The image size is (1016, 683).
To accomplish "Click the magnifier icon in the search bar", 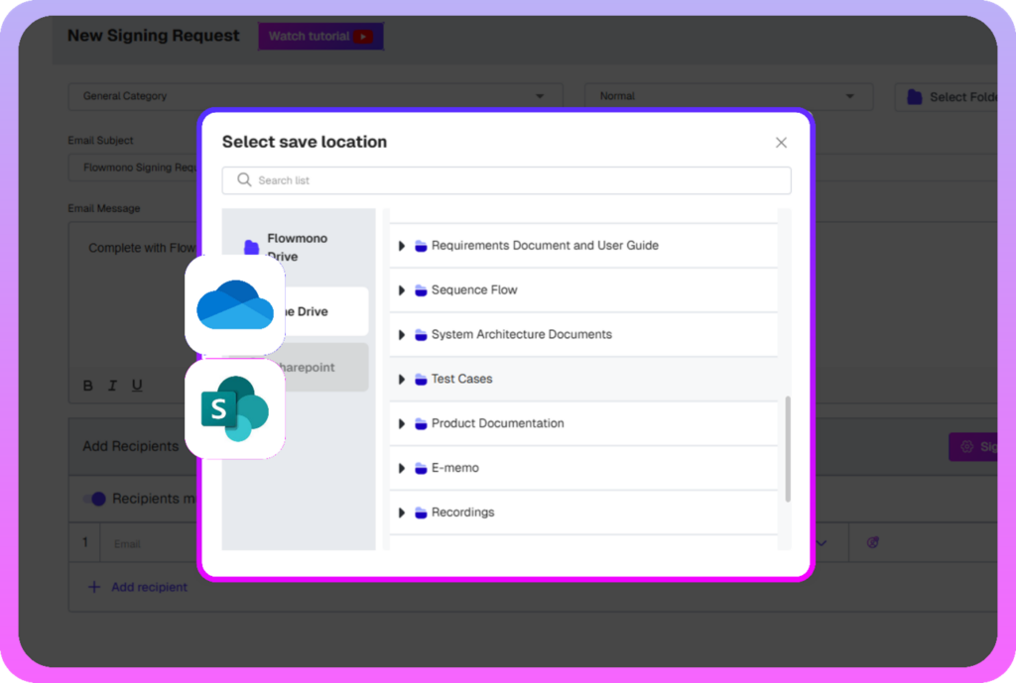I will pos(243,180).
